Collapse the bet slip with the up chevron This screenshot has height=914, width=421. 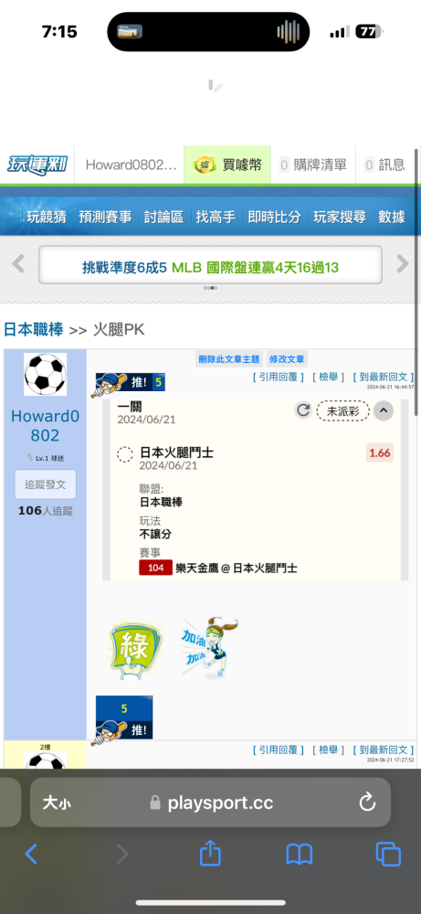(384, 411)
